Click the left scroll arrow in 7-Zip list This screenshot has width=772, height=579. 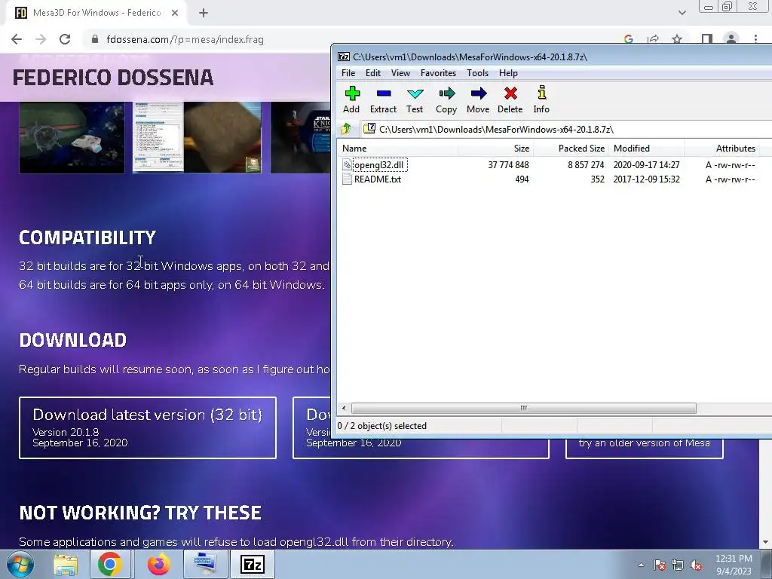tap(344, 408)
